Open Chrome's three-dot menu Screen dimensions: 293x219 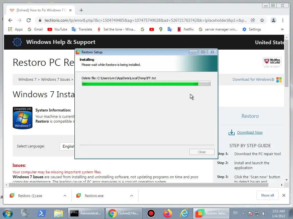pyautogui.click(x=283, y=20)
